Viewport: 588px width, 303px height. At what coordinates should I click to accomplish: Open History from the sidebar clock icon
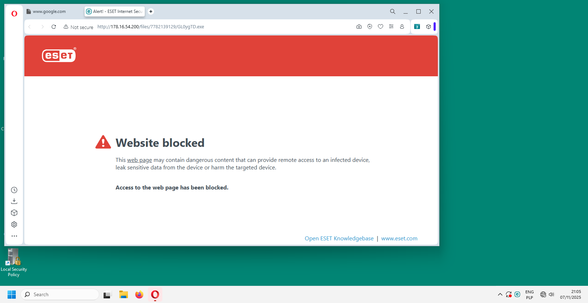click(14, 190)
